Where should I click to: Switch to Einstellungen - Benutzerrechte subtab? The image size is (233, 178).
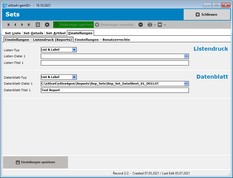click(102, 40)
